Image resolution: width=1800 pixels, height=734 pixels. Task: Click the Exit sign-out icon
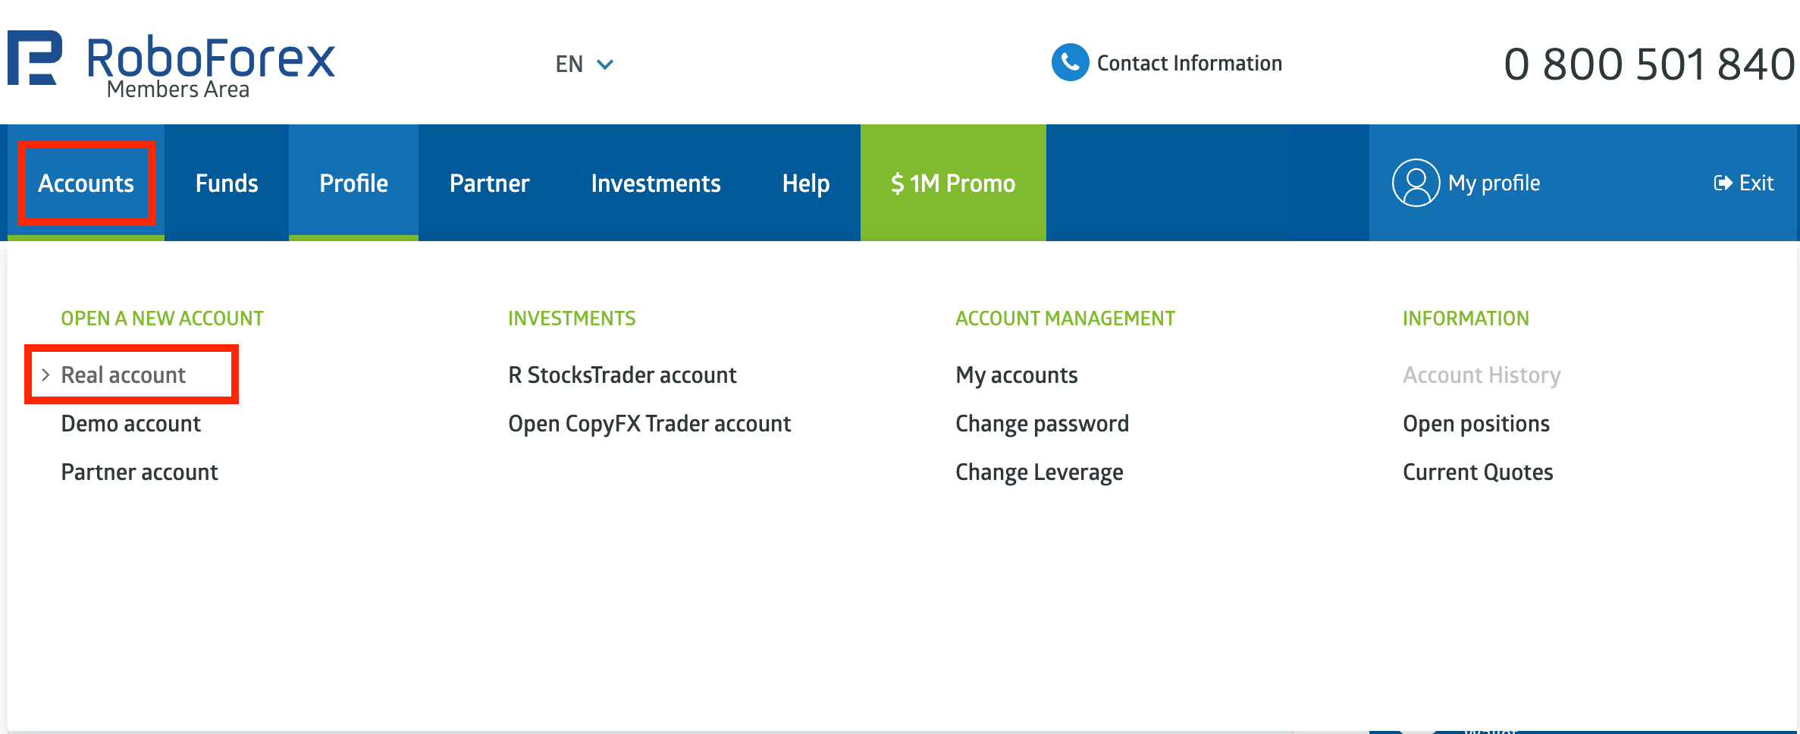(x=1723, y=183)
